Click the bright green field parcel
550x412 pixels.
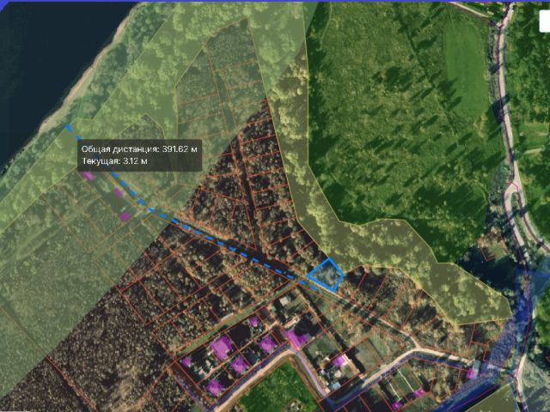click(465, 70)
